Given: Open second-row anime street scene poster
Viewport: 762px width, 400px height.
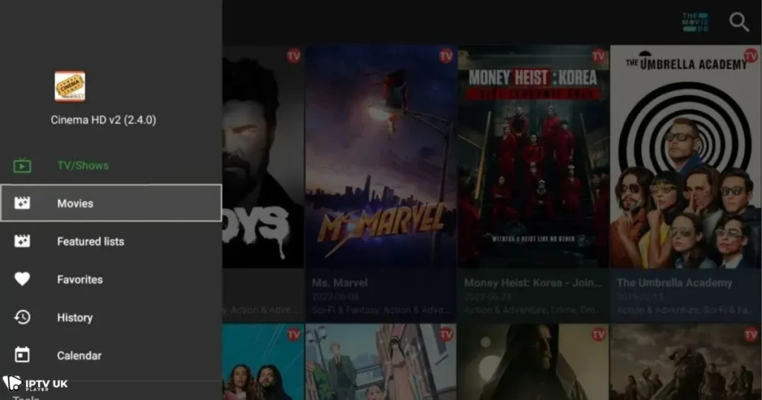Looking at the screenshot, I should [x=381, y=362].
